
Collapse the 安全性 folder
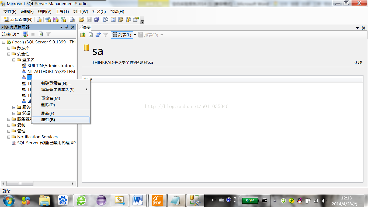point(9,54)
